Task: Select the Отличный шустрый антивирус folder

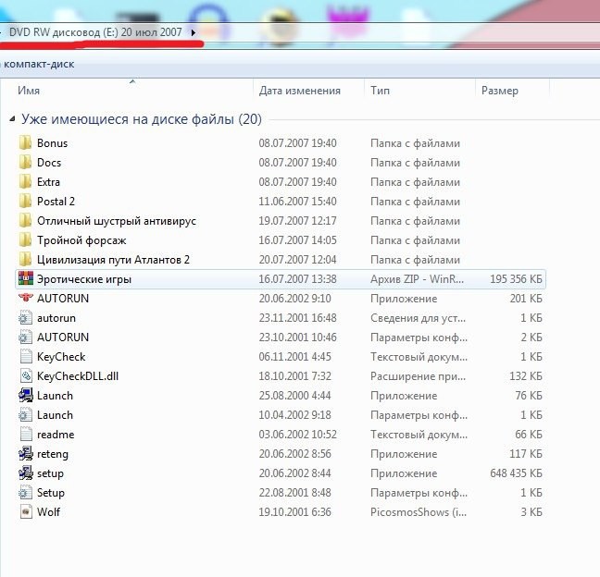Action: click(x=116, y=221)
